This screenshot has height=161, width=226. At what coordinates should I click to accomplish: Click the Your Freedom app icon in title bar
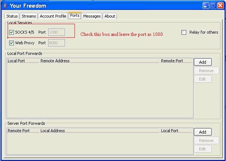click(5, 6)
